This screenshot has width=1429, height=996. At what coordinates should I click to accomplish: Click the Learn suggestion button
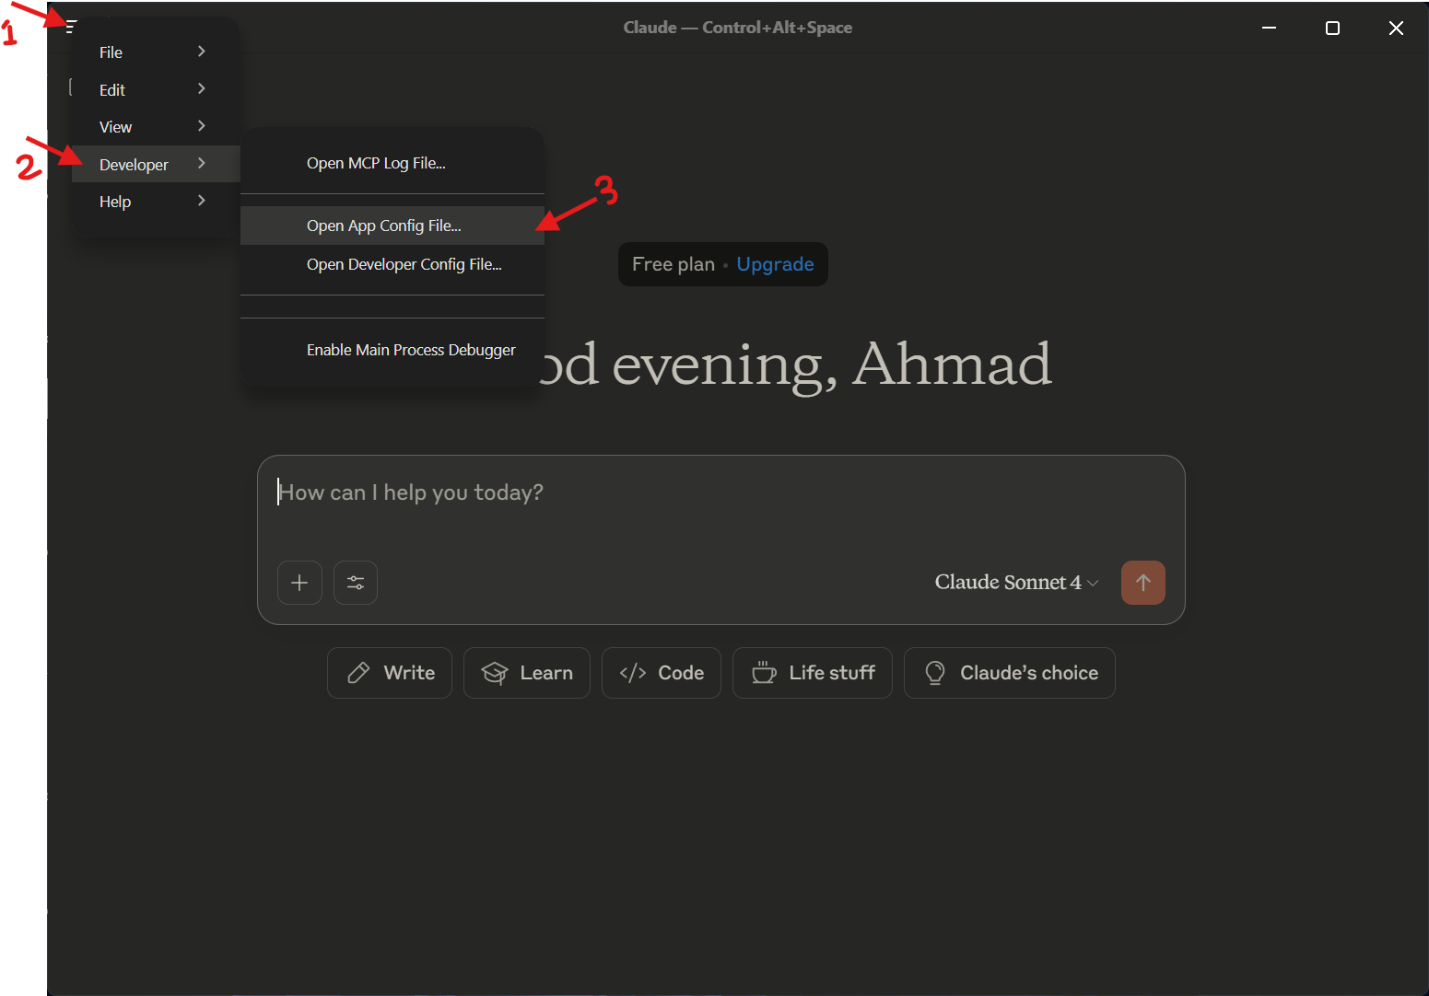(527, 673)
